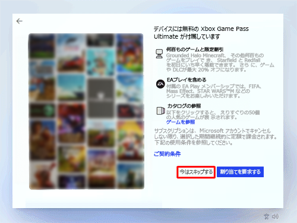Click the カタログの参照 heading
Screen dimensions: 297x223
[x=184, y=106]
